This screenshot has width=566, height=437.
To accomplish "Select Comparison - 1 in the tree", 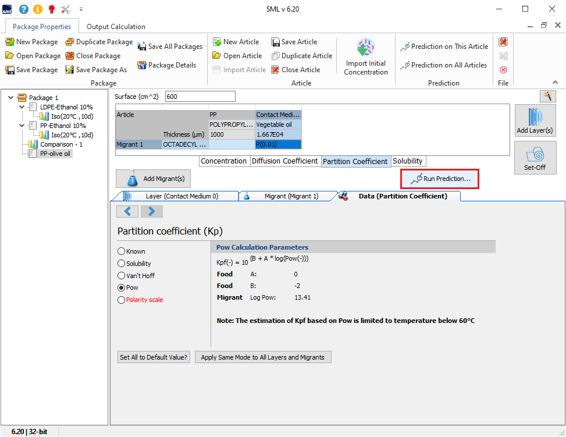I will click(x=61, y=144).
